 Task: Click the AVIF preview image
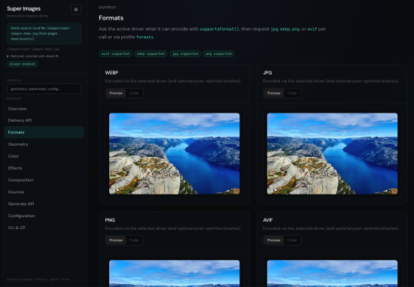point(332,273)
